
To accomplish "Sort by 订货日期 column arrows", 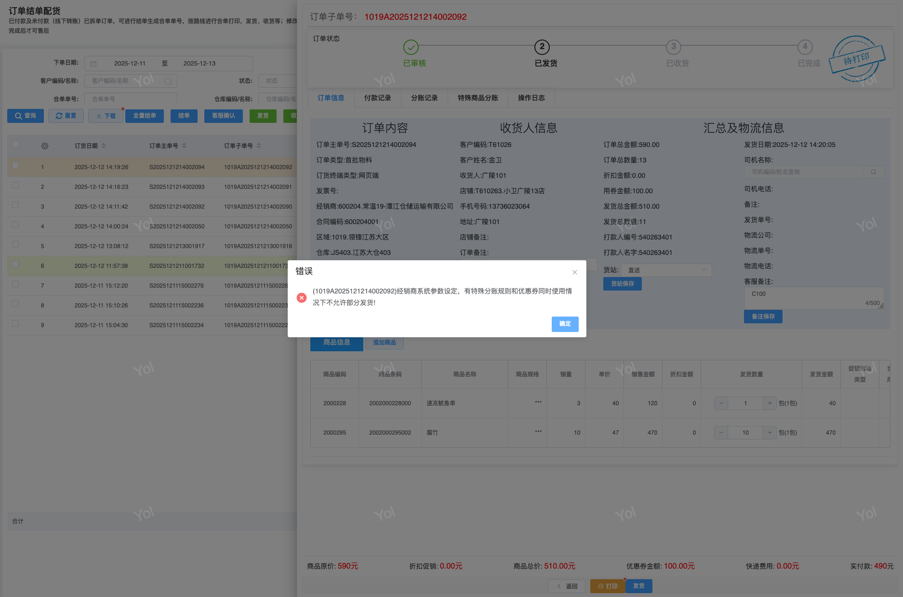I will pos(104,146).
